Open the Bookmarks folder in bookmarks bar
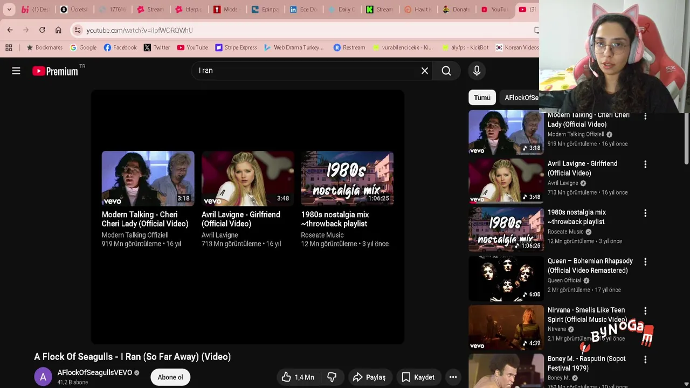Viewport: 690px width, 388px height. 44,47
